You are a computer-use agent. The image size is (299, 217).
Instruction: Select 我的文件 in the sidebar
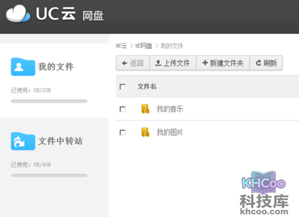tap(56, 67)
